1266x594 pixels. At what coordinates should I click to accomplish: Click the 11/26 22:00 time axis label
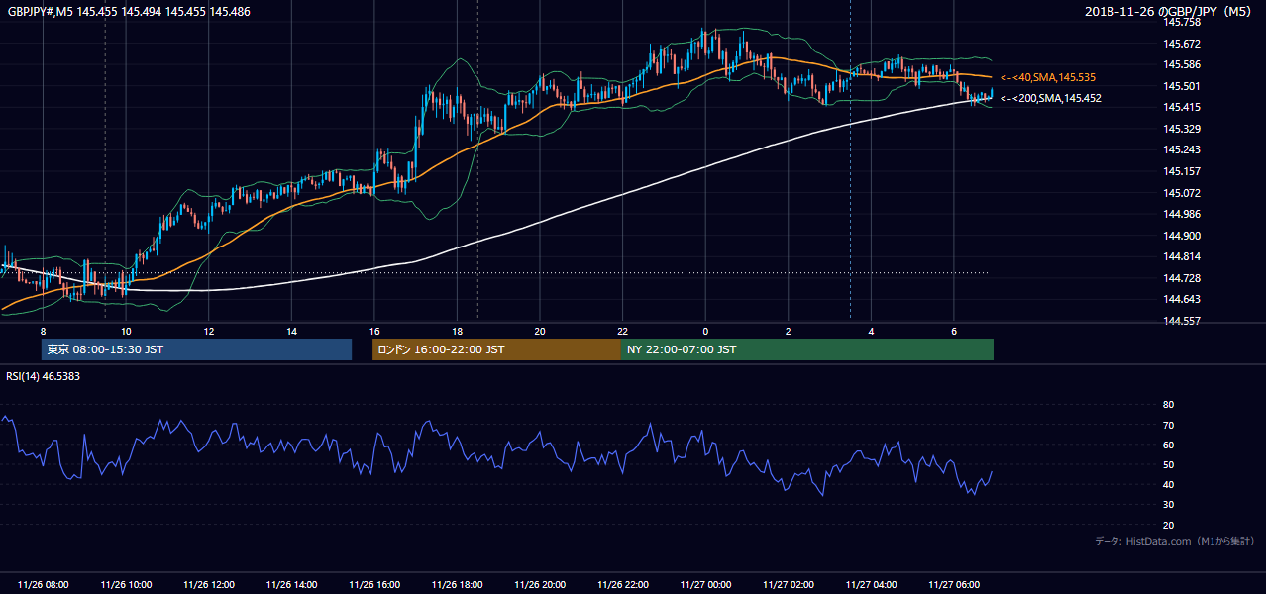click(622, 585)
